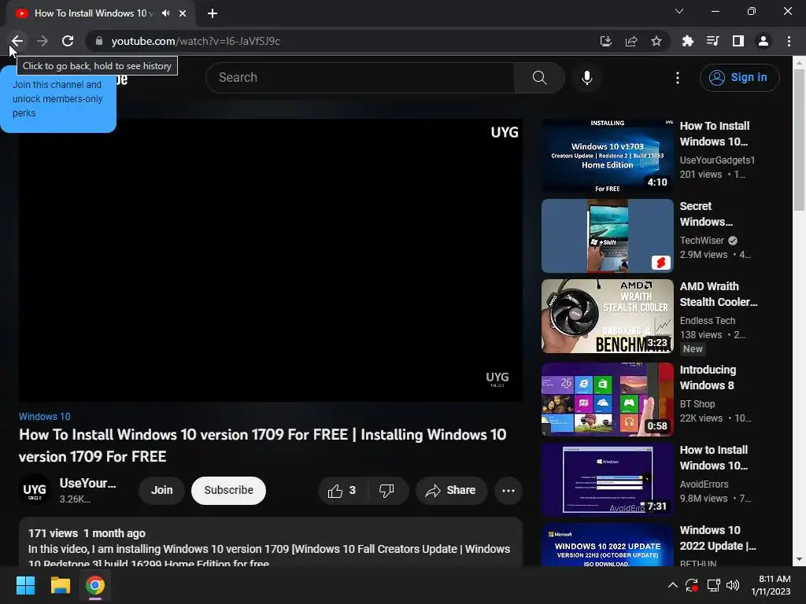
Task: Open the AvoidErrors install video thumbnail
Action: (x=608, y=480)
